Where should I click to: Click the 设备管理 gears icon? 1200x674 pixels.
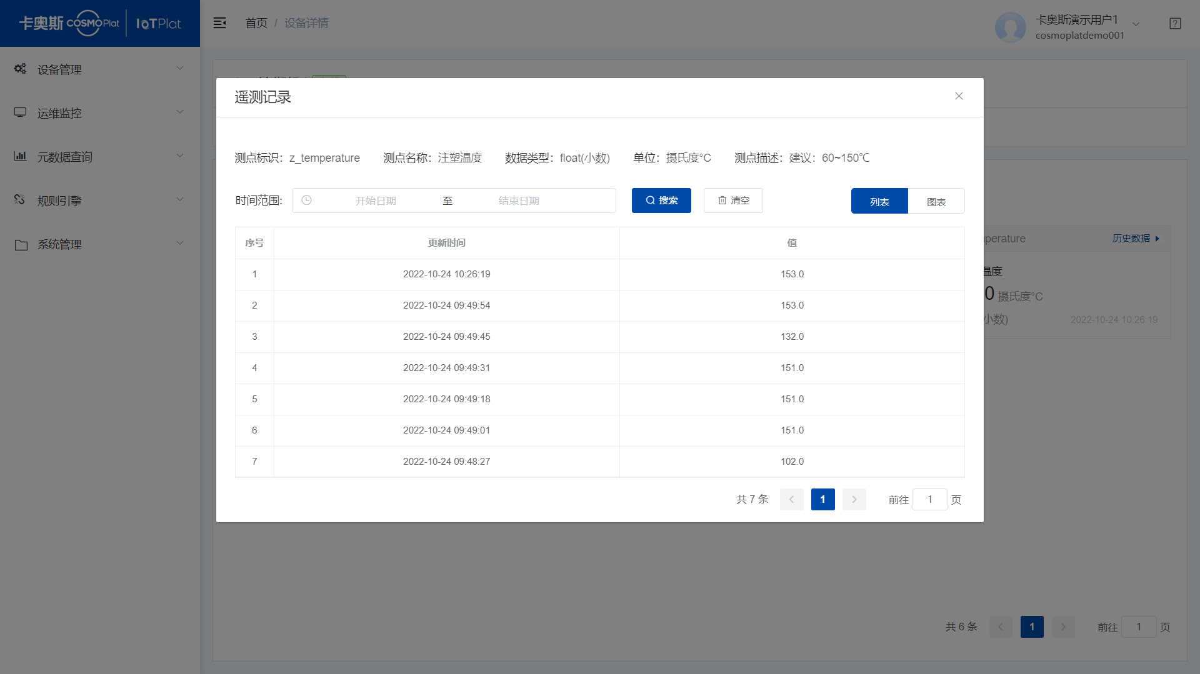pos(21,69)
